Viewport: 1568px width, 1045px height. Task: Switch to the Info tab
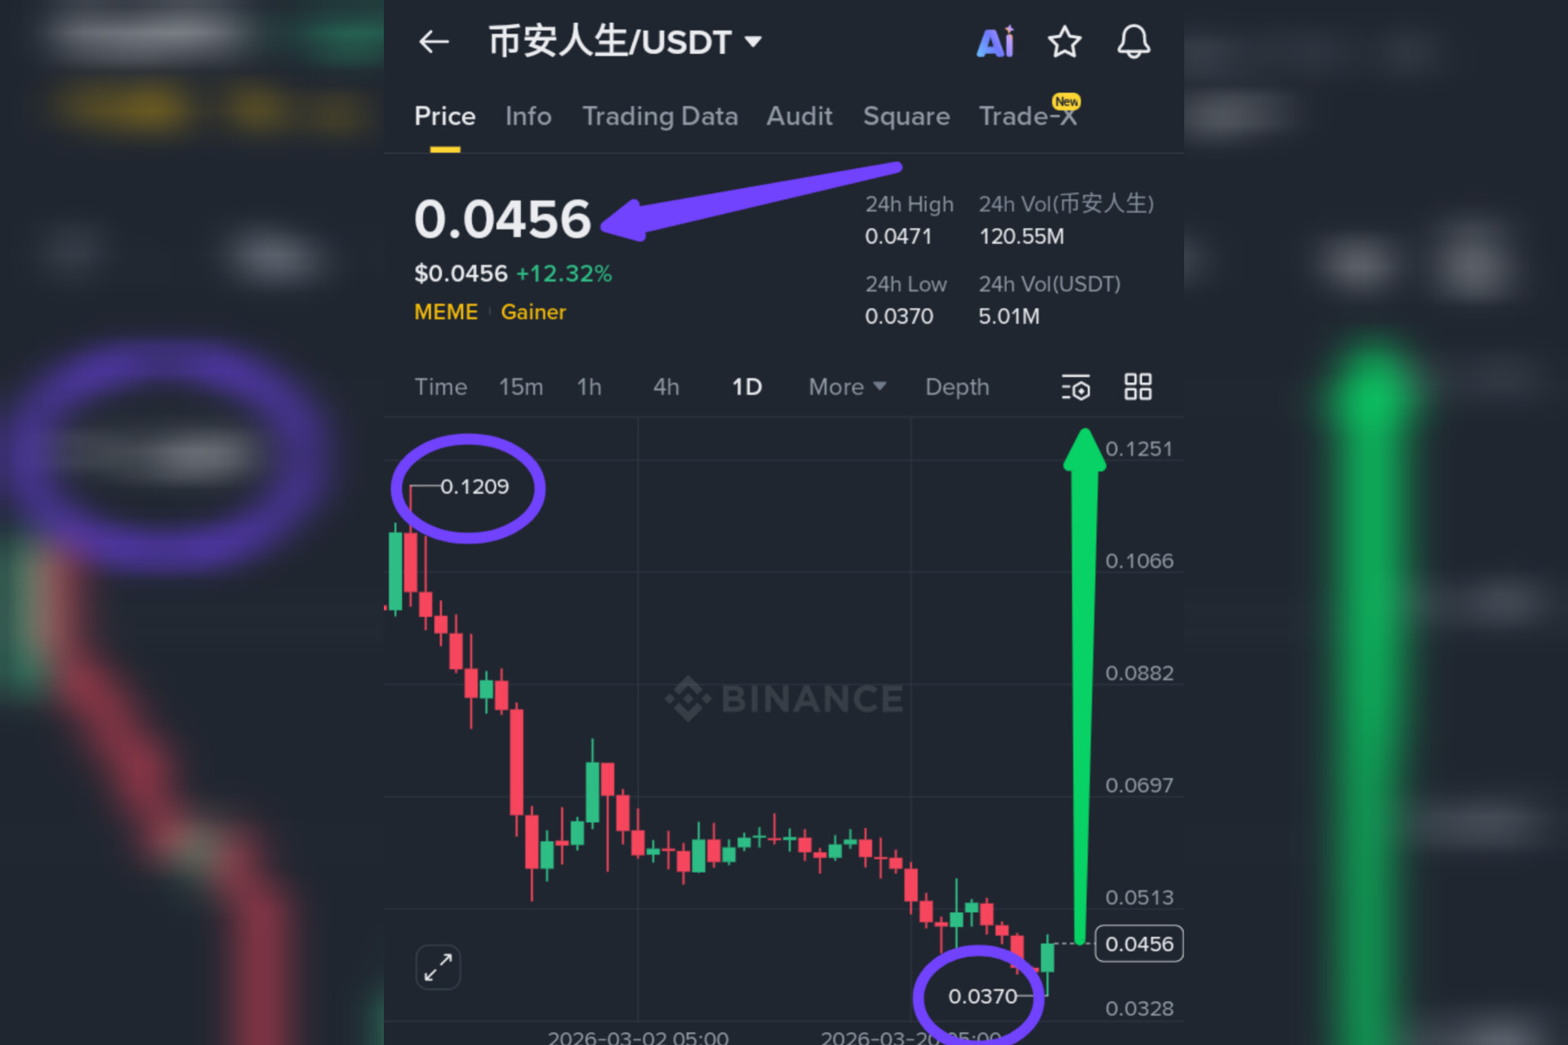pos(528,116)
